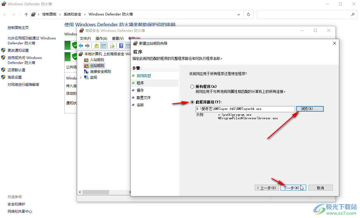The height and width of the screenshot is (218, 360).
Task: Click the Explorer forward navigation arrow
Action: 13,14
